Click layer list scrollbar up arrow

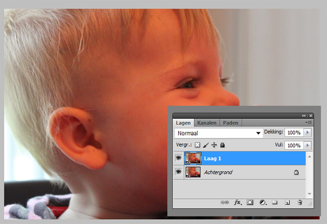310,156
